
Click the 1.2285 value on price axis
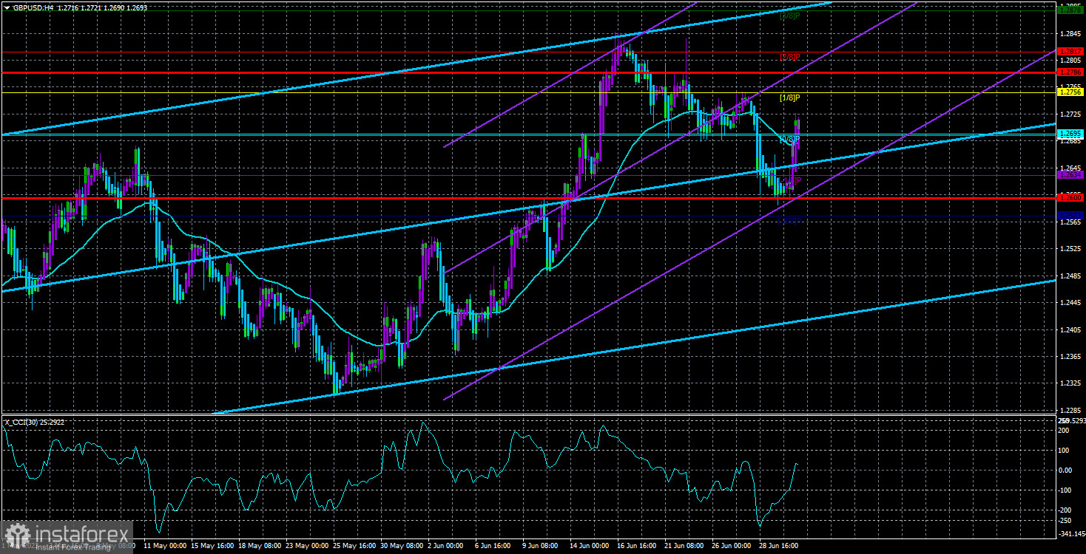click(1070, 411)
